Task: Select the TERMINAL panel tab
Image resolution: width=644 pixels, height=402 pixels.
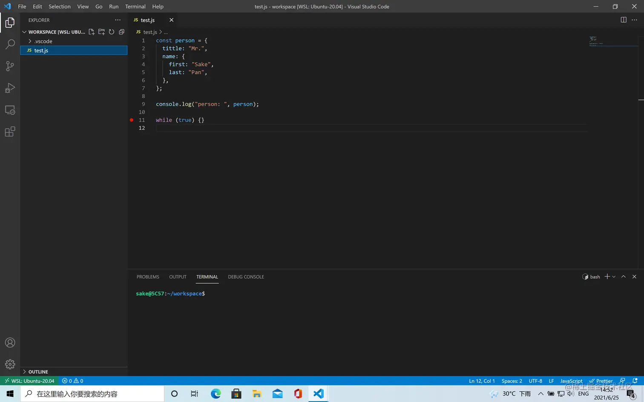Action: pos(207,277)
